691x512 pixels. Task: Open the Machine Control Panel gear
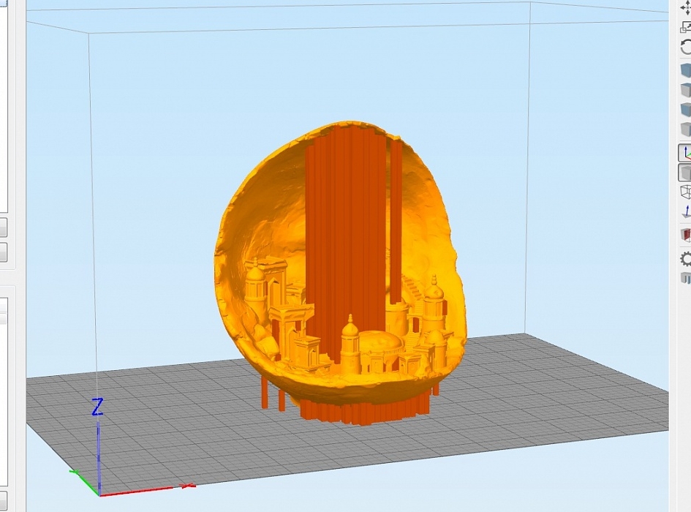click(686, 259)
